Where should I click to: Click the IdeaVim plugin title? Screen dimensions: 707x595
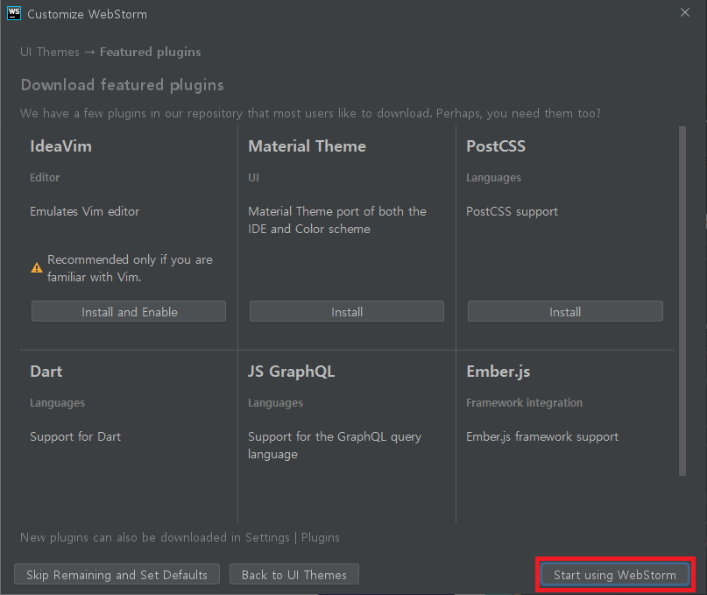pos(60,146)
